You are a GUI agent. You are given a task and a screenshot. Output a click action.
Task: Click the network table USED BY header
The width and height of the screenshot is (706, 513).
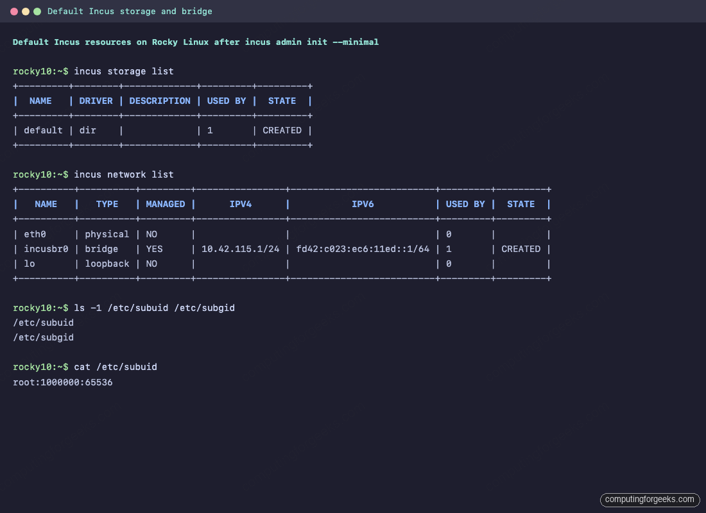[465, 204]
